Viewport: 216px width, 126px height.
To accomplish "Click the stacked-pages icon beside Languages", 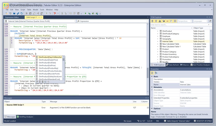I will (210, 21).
